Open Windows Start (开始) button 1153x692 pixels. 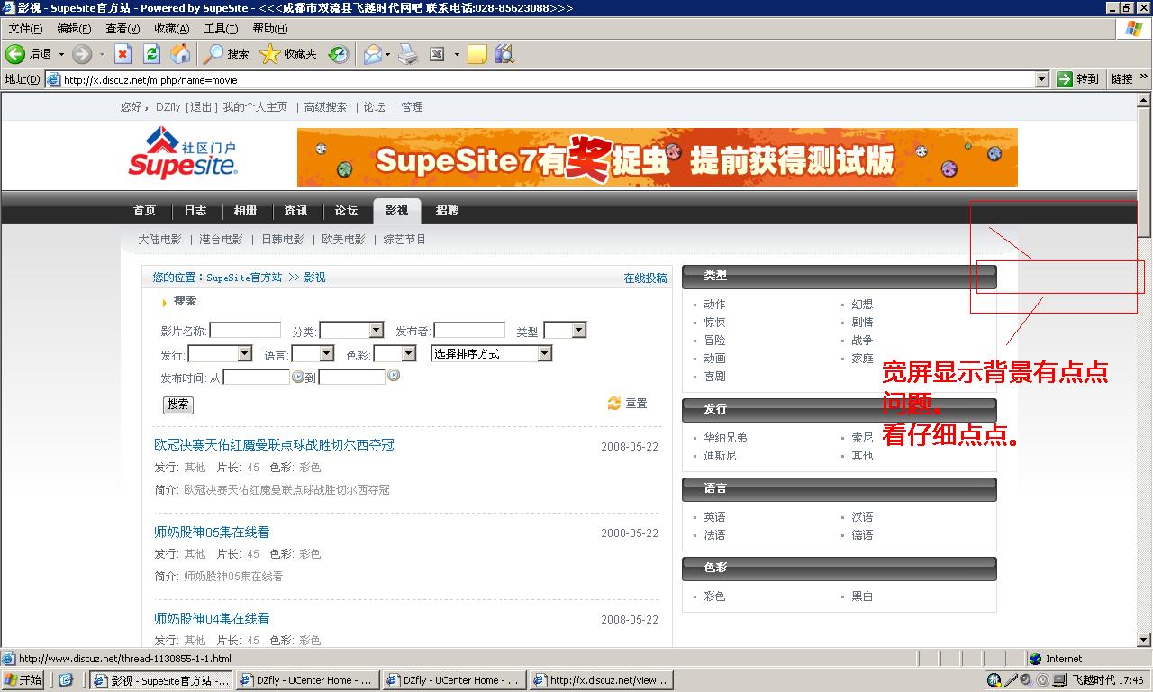(x=23, y=680)
